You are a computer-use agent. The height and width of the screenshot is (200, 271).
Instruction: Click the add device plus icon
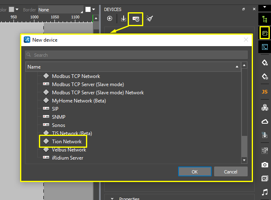point(110,19)
